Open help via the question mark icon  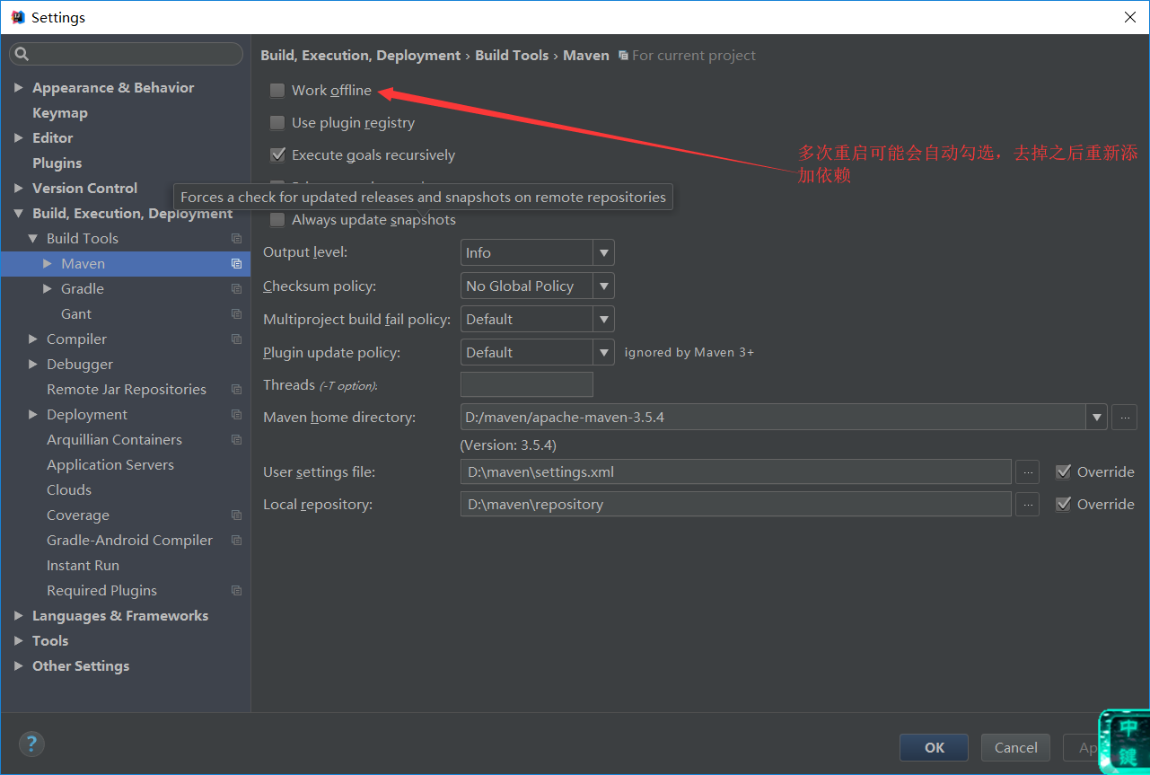pyautogui.click(x=31, y=744)
